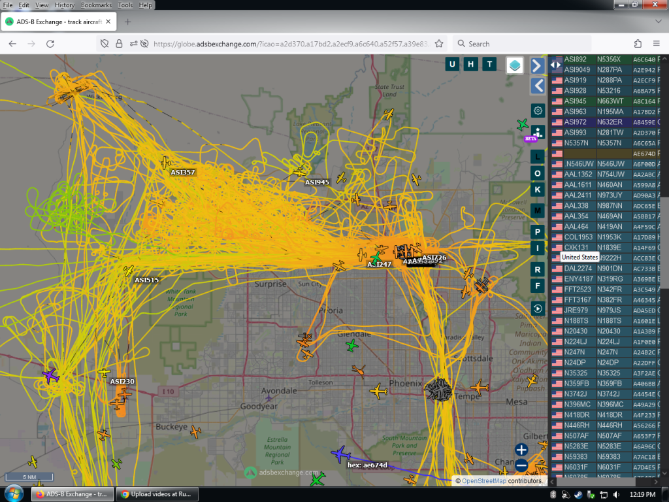Toggle the U map button
The width and height of the screenshot is (669, 502).
point(452,65)
